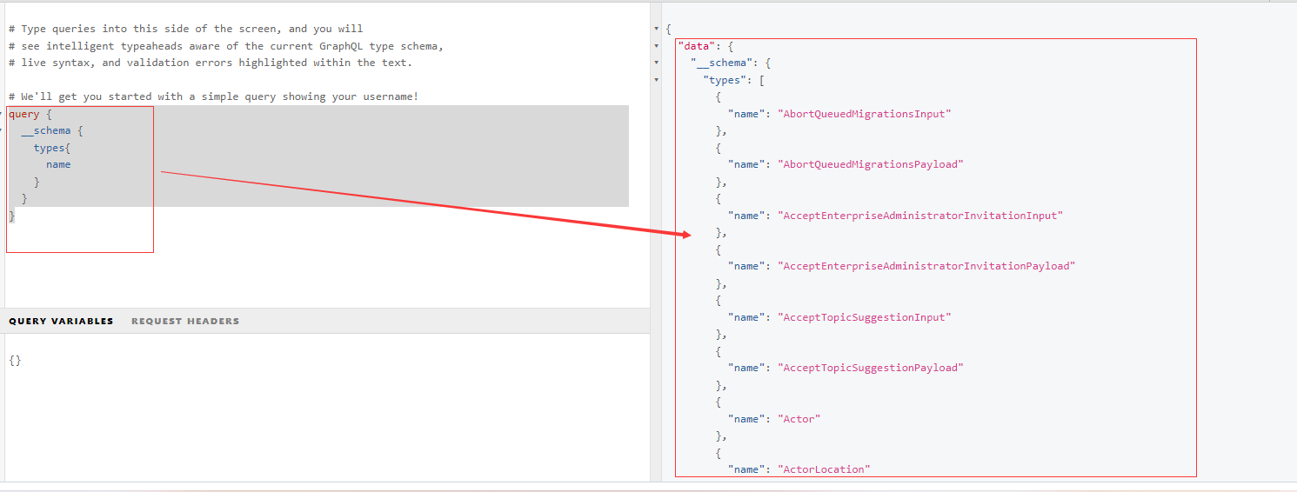Collapse the "data" object fold arrow
This screenshot has height=492, width=1297.
(656, 46)
